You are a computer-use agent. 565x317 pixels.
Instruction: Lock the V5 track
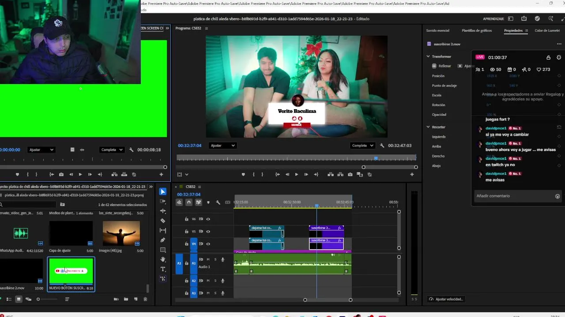click(186, 231)
